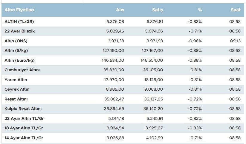Click the Reşat Altını label
Screen dimensions: 246x144
[16, 99]
